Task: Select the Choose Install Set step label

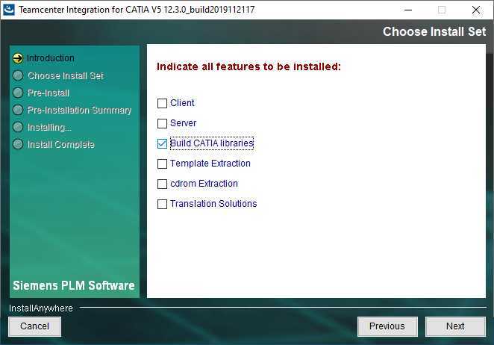Action: tap(66, 75)
